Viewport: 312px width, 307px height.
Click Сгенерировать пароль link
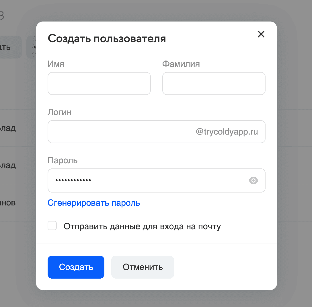[94, 203]
